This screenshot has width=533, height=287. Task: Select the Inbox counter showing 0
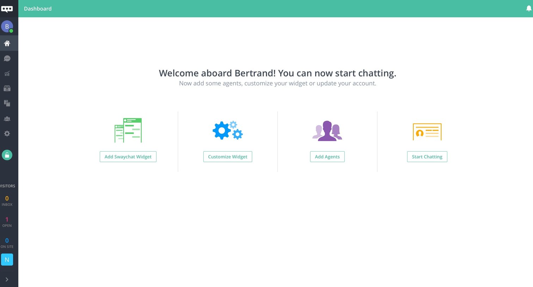pos(7,201)
